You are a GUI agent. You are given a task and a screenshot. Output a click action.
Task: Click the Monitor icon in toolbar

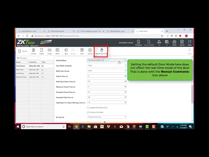coord(33,51)
